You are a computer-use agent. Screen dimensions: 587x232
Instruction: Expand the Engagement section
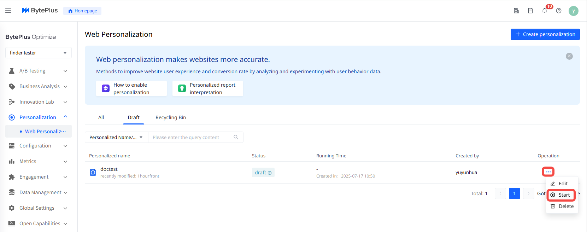pos(65,177)
